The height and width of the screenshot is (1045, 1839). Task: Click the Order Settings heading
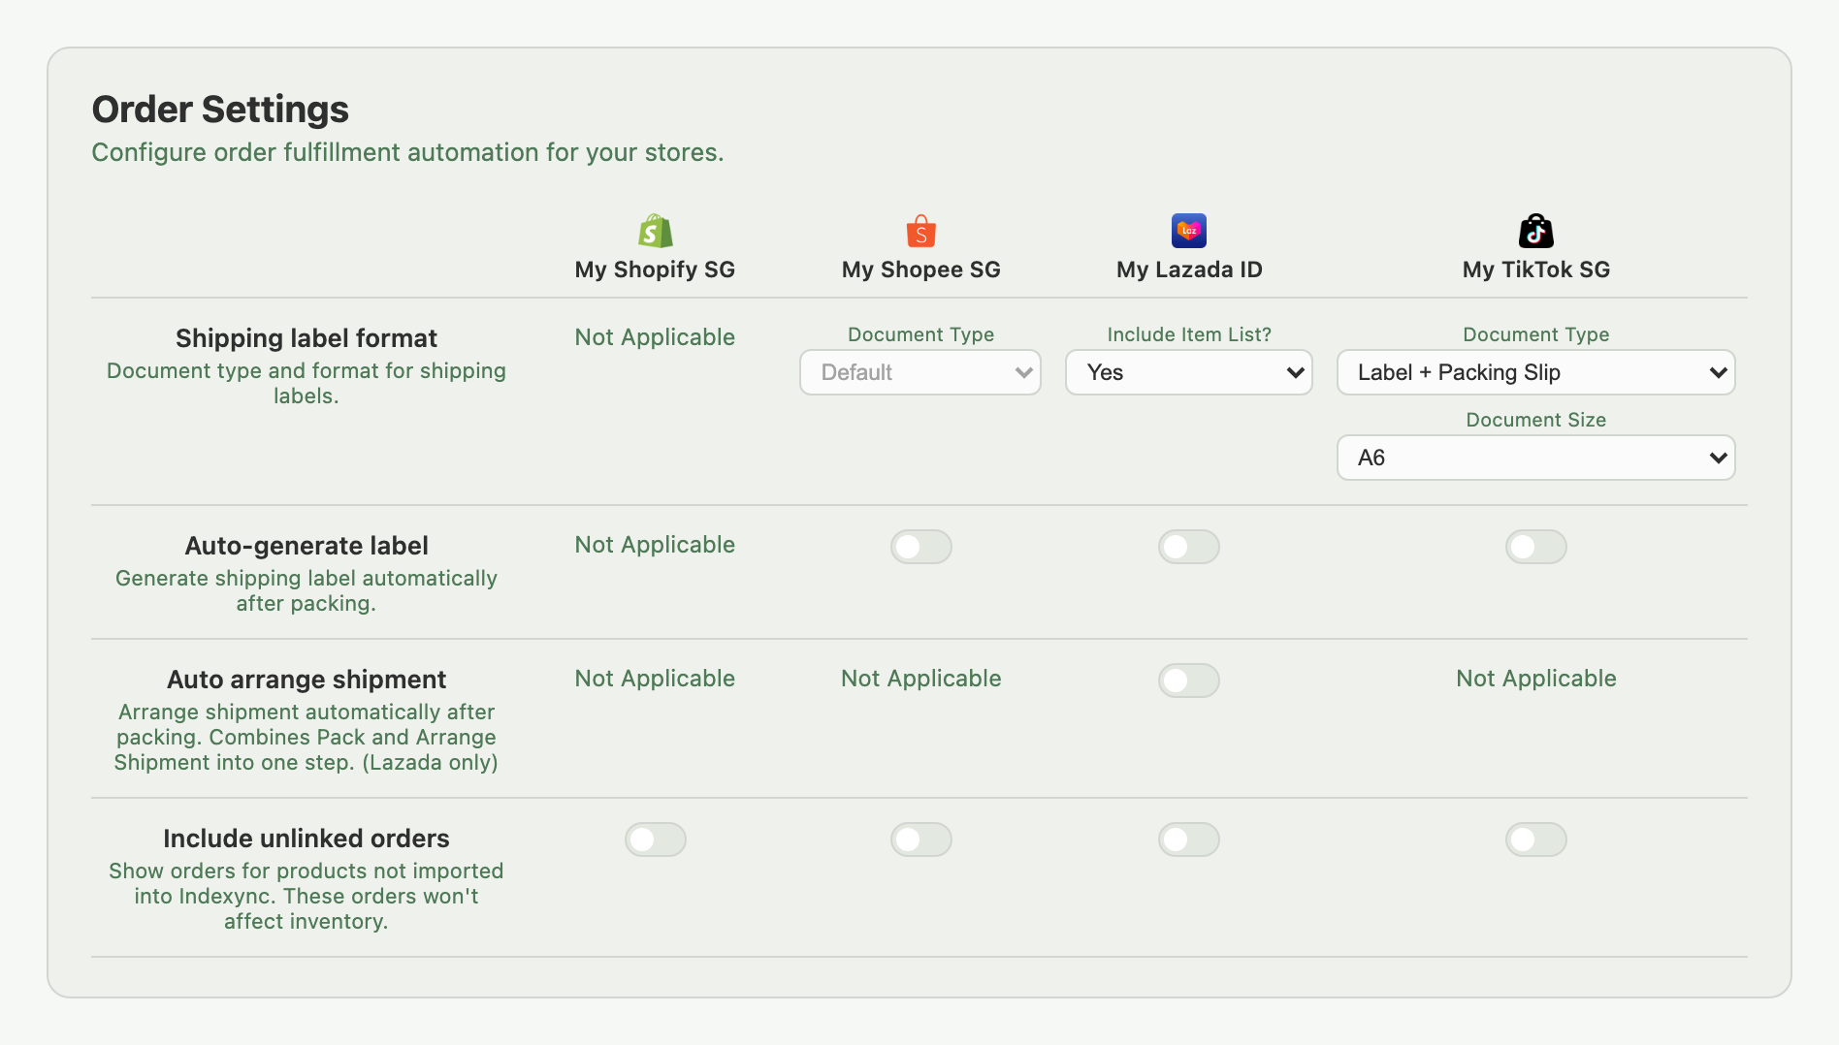coord(220,110)
